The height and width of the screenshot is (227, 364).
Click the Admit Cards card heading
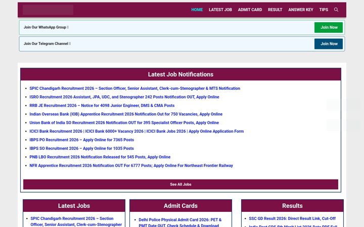180,206
